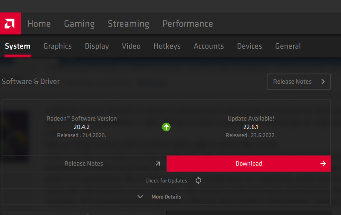Click the Update Available! label

pos(251,119)
